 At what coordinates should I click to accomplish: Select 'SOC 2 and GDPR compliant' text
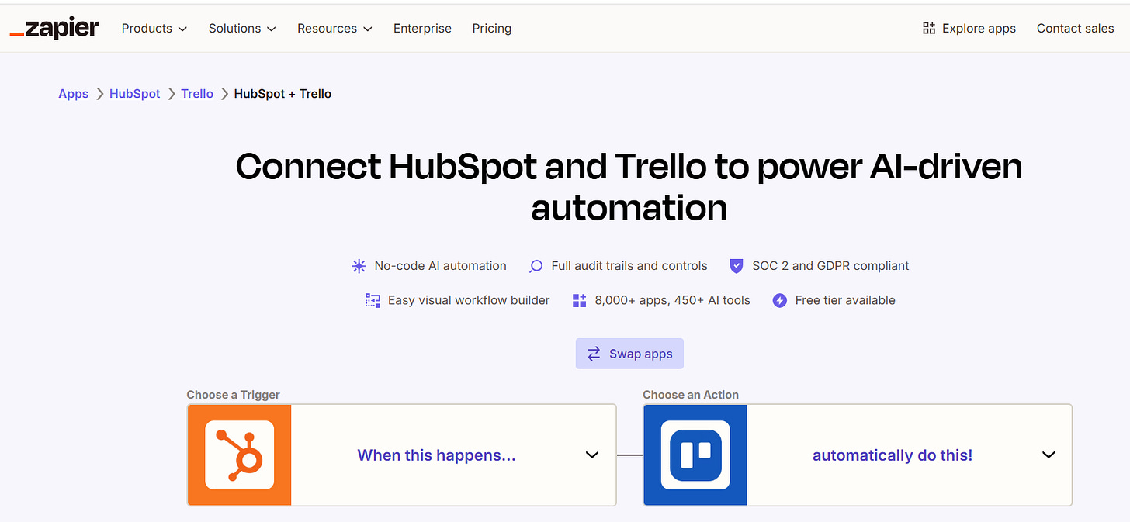pyautogui.click(x=830, y=266)
